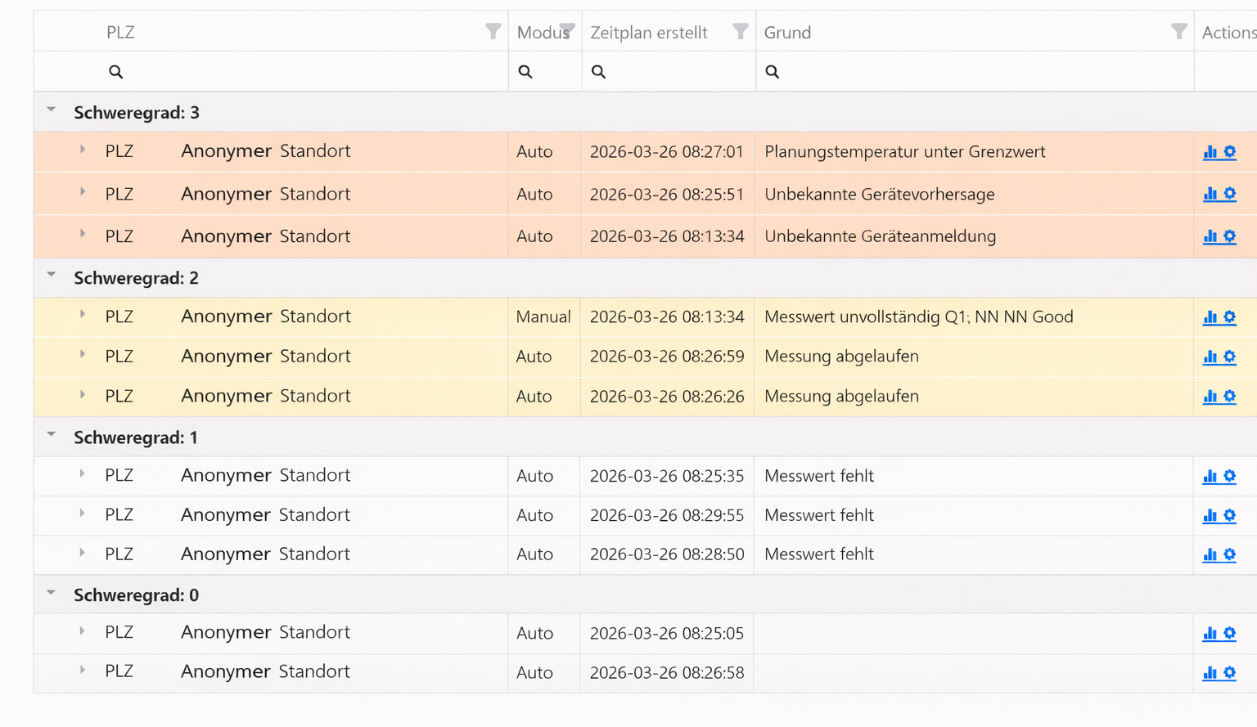Show chart for Messwert unvollständig Q1 row
The width and height of the screenshot is (1257, 727).
pyautogui.click(x=1210, y=317)
